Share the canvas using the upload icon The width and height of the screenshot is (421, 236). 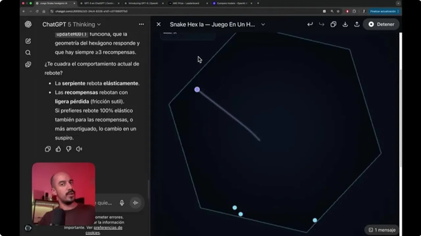tap(357, 24)
